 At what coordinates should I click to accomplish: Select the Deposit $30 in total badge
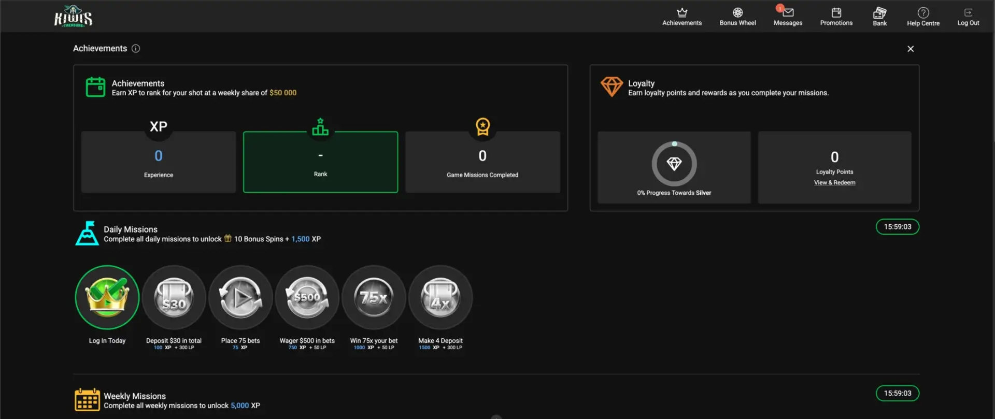[x=174, y=297]
